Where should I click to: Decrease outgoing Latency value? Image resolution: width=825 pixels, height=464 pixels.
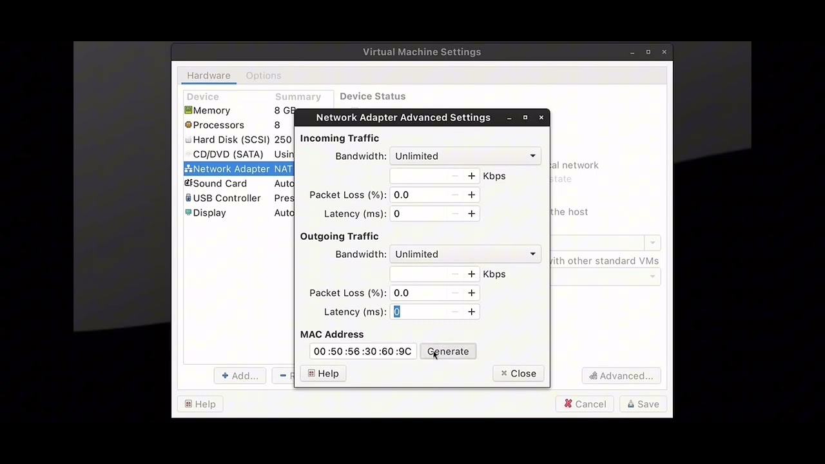click(455, 311)
